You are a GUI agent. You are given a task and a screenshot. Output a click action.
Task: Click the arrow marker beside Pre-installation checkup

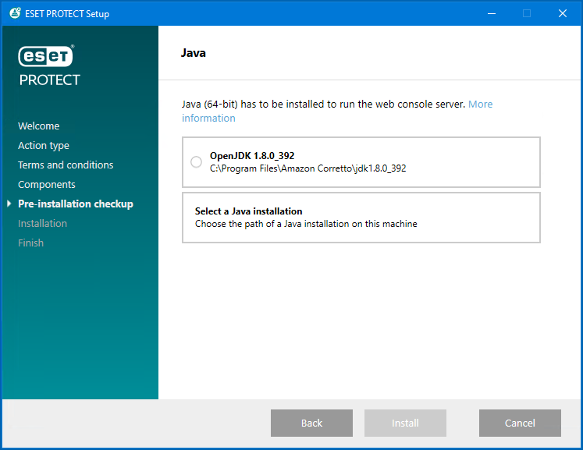(x=9, y=204)
